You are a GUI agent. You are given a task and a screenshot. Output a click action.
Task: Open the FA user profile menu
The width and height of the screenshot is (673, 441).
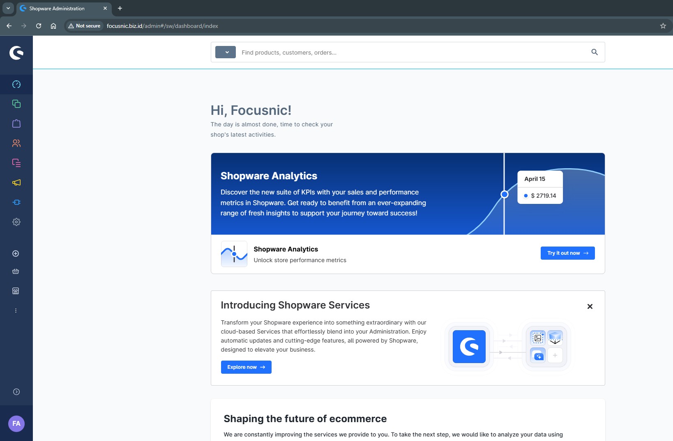(x=16, y=423)
